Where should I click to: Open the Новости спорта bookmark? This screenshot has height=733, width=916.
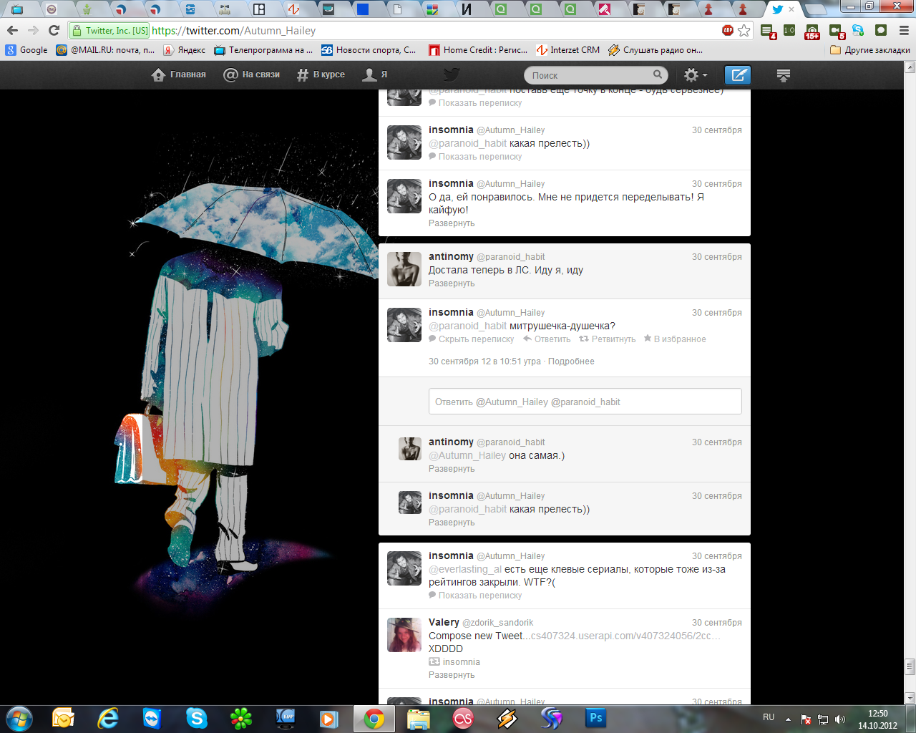pyautogui.click(x=369, y=50)
